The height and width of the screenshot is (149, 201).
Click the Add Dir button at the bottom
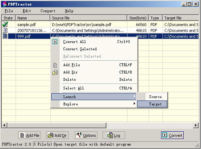click(x=57, y=135)
